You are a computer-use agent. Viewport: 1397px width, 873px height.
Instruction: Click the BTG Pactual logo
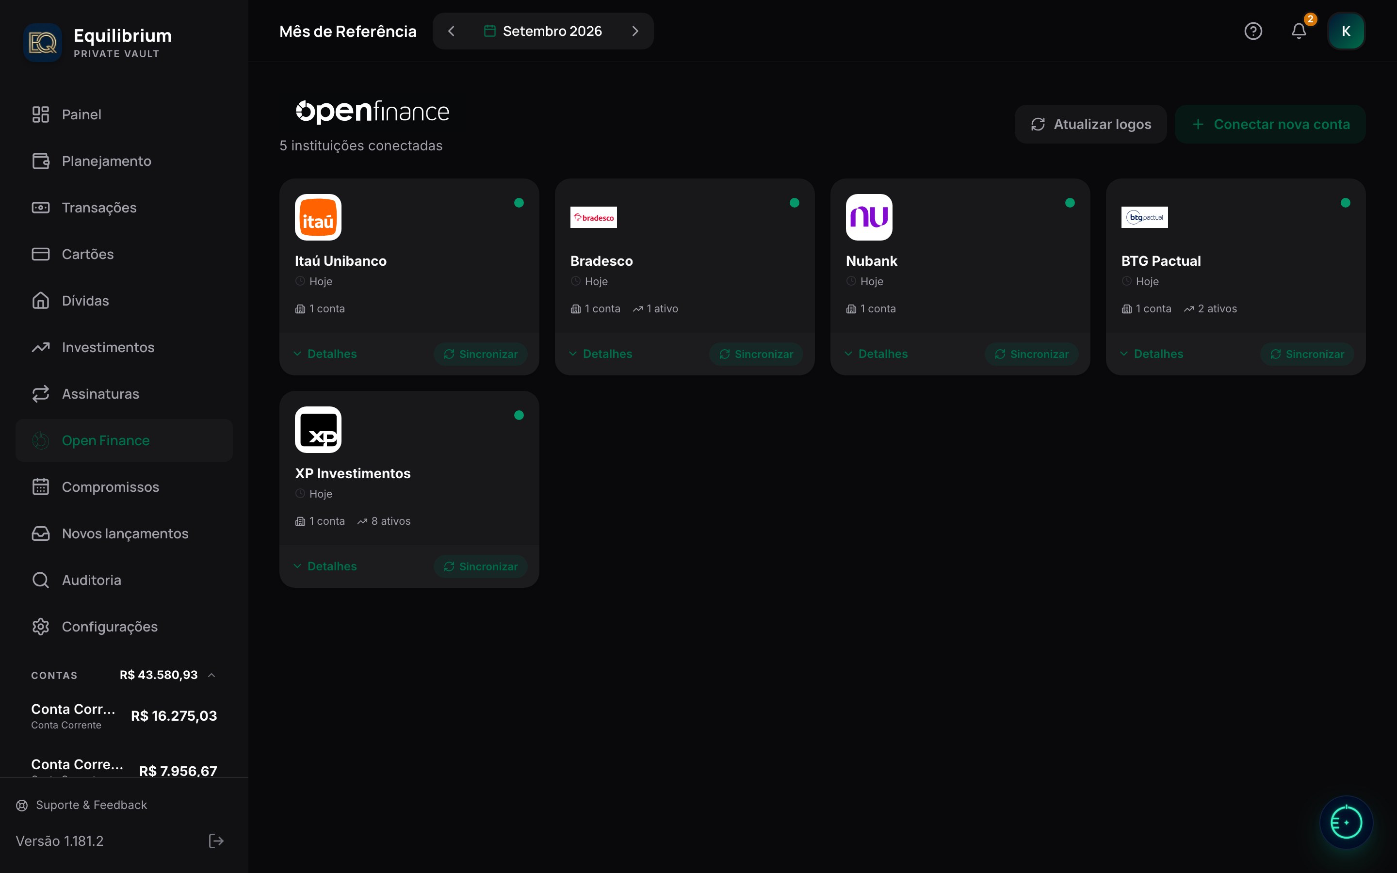(1144, 217)
